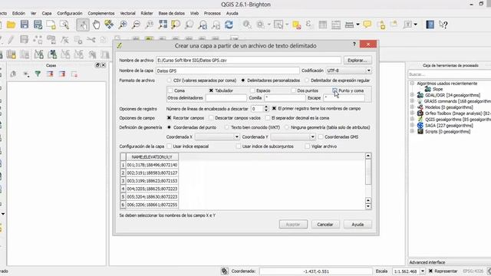Screen dimensions: 491x276
Task: Toggle Recortar campos checkbox
Action: coord(169,118)
